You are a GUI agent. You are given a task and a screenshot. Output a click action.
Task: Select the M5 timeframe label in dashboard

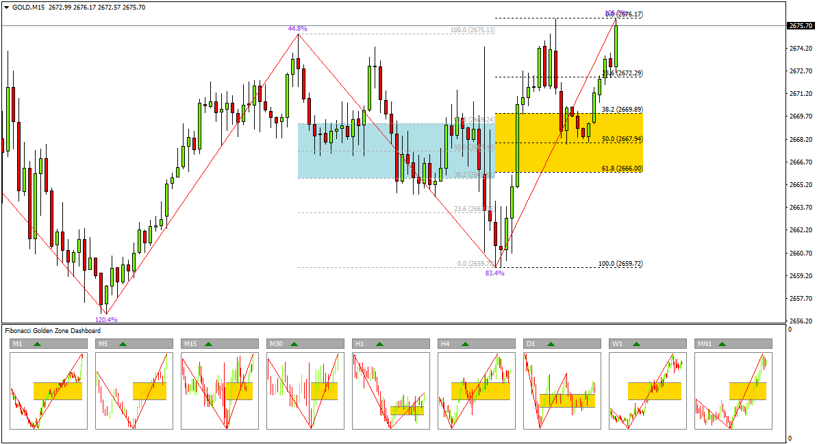point(103,343)
